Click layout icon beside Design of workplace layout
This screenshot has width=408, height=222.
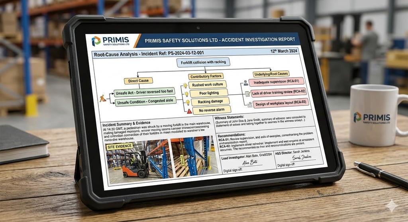click(x=250, y=105)
